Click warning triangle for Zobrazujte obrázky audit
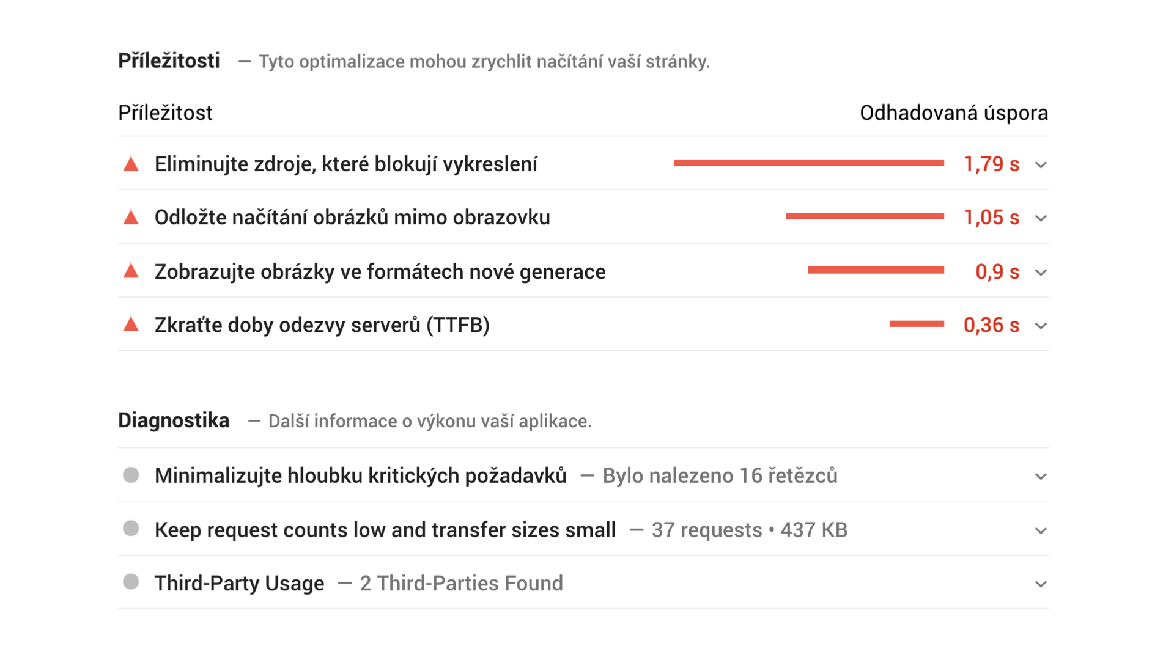Viewport: 1174px width, 660px height. (x=131, y=271)
